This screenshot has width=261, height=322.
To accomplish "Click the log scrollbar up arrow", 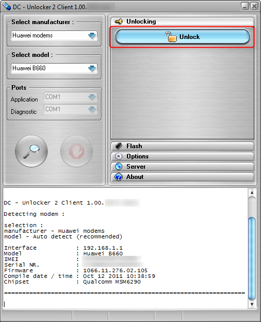I will pyautogui.click(x=252, y=193).
